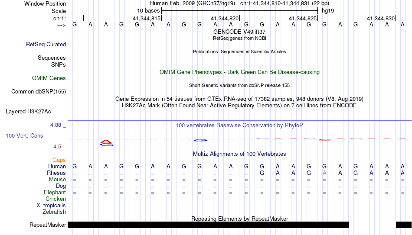Screen dimensions: 412x235
Task: Click the Gaps label in Multiz track
Action: (x=59, y=160)
